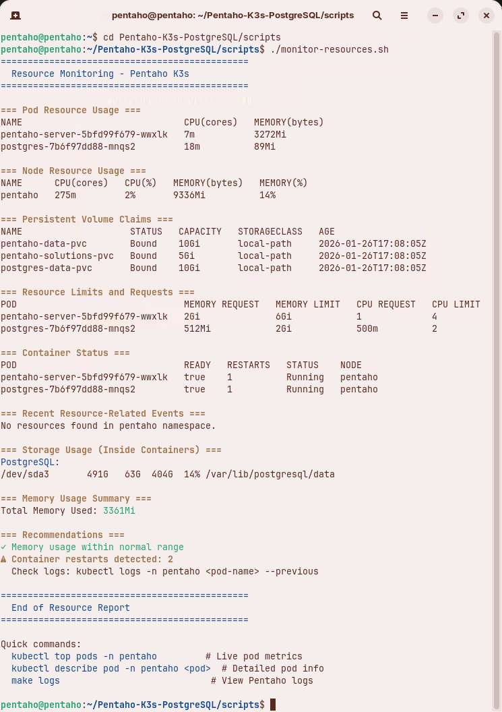
Task: Click the search magnifier icon
Action: pyautogui.click(x=377, y=15)
